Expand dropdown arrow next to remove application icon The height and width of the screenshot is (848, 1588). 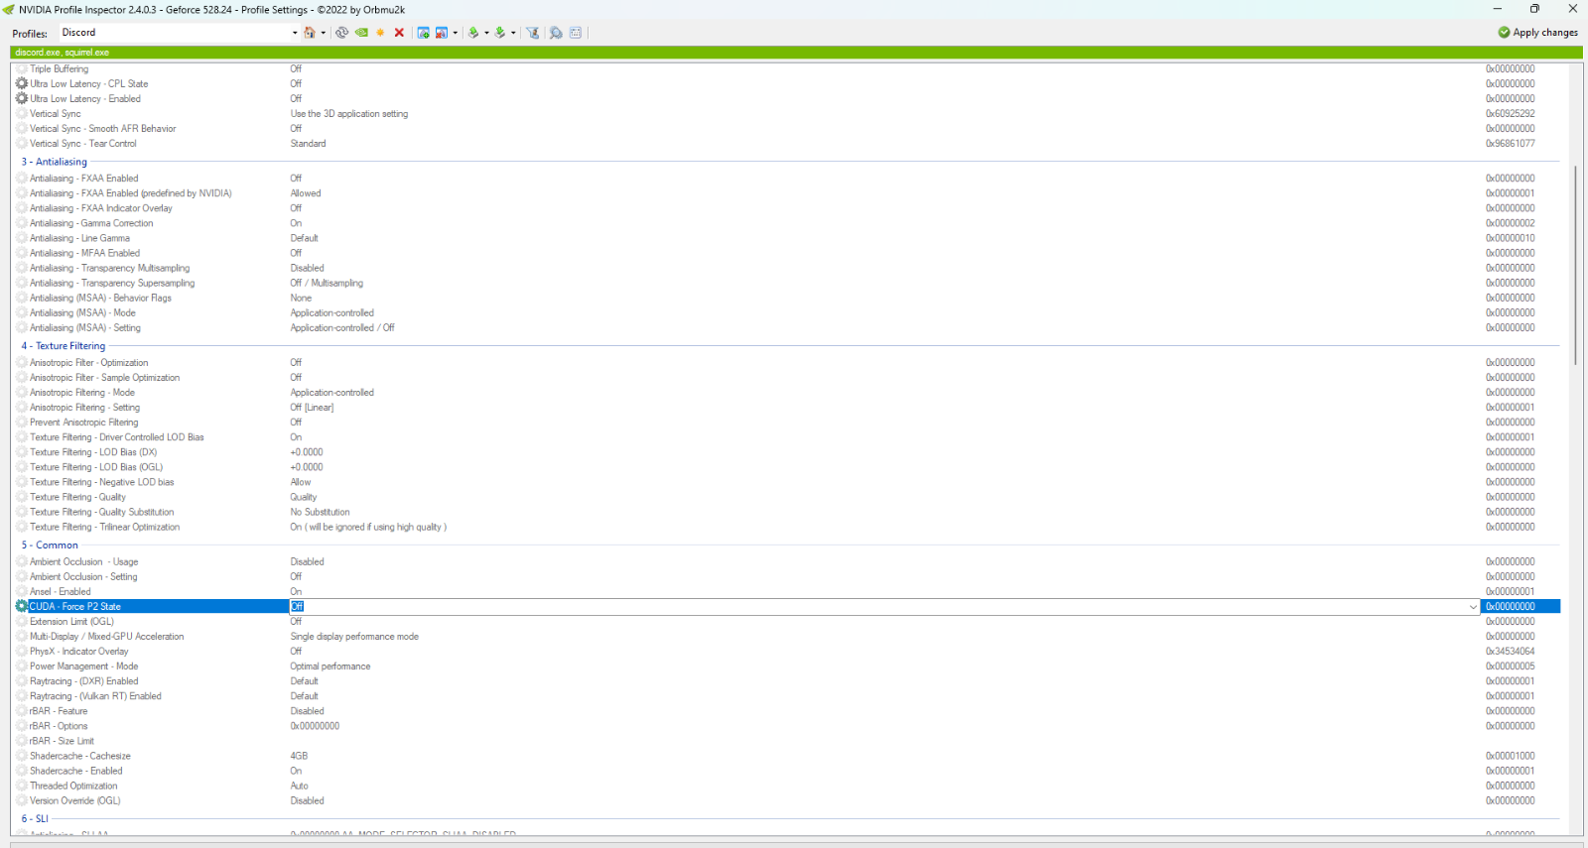(456, 33)
